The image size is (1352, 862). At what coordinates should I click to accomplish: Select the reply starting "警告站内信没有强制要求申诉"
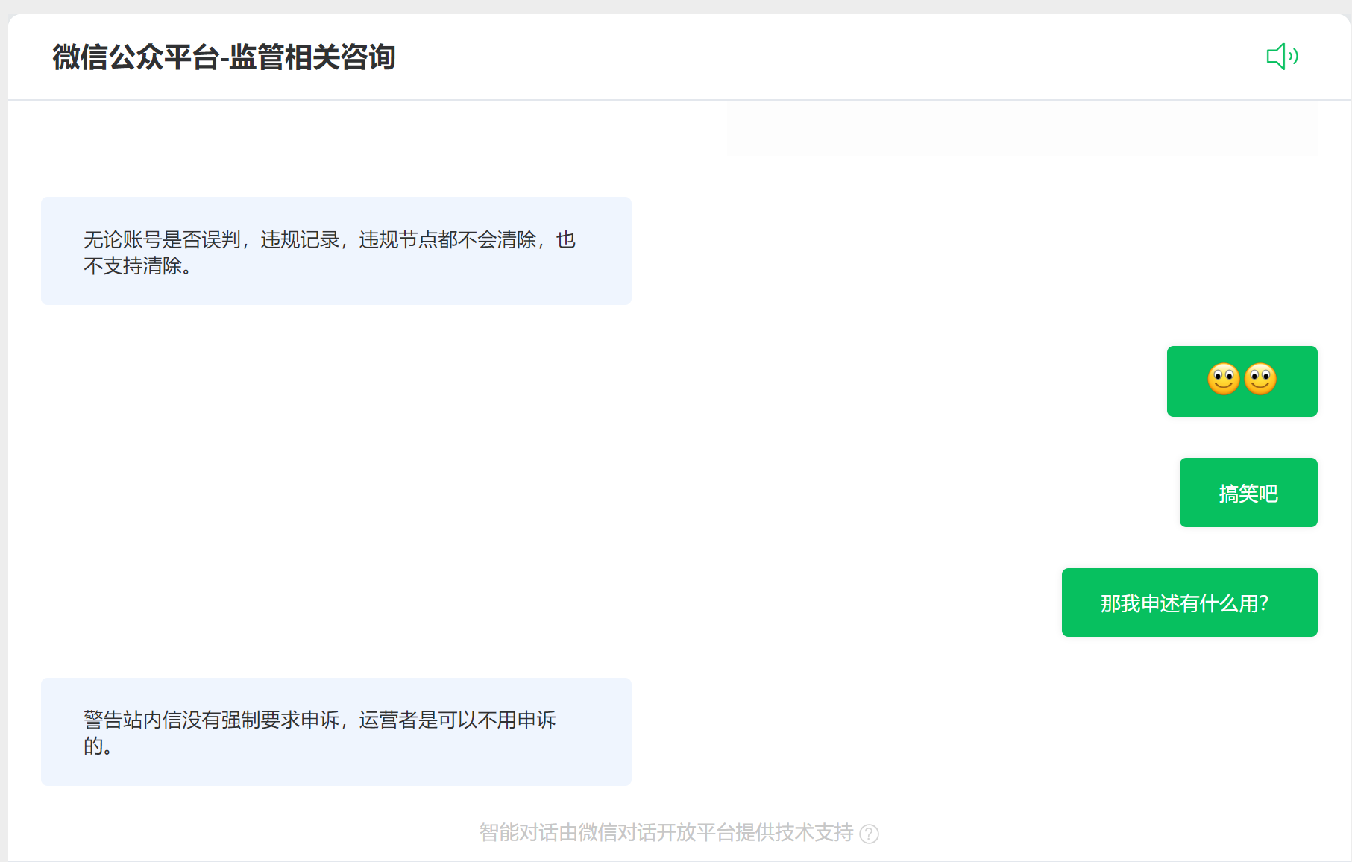pyautogui.click(x=336, y=732)
